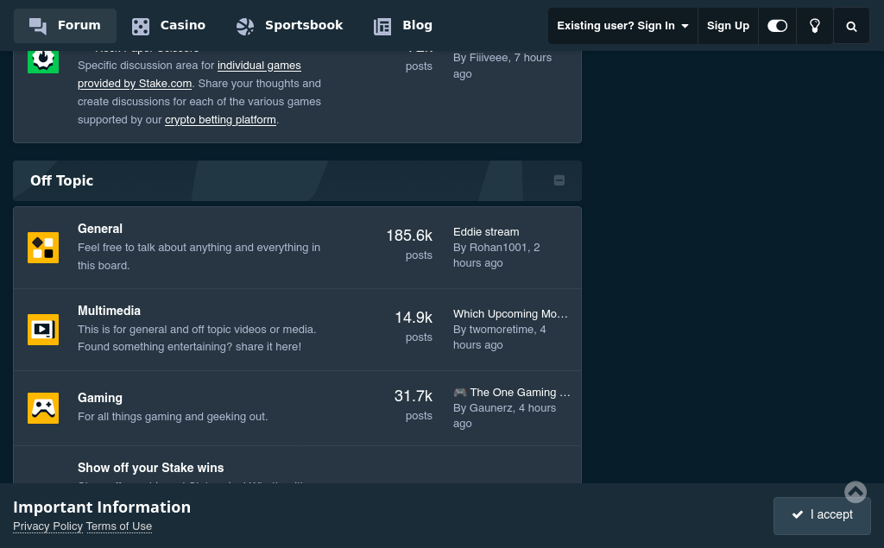Image resolution: width=884 pixels, height=548 pixels.
Task: Toggle the theme switch in header
Action: coord(777,26)
